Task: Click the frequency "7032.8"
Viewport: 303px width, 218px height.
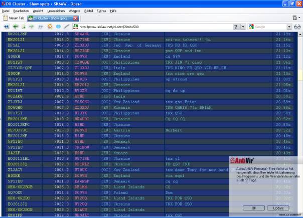Action: [x=61, y=153]
